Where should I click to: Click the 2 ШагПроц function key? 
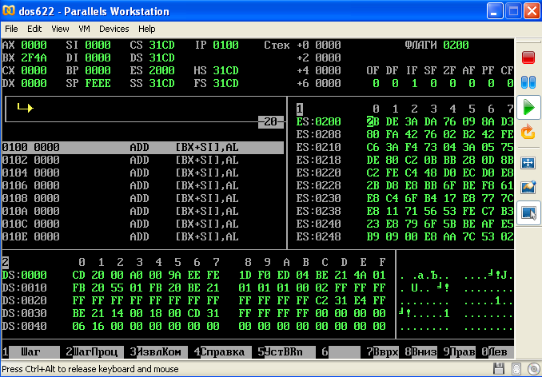[x=94, y=351]
